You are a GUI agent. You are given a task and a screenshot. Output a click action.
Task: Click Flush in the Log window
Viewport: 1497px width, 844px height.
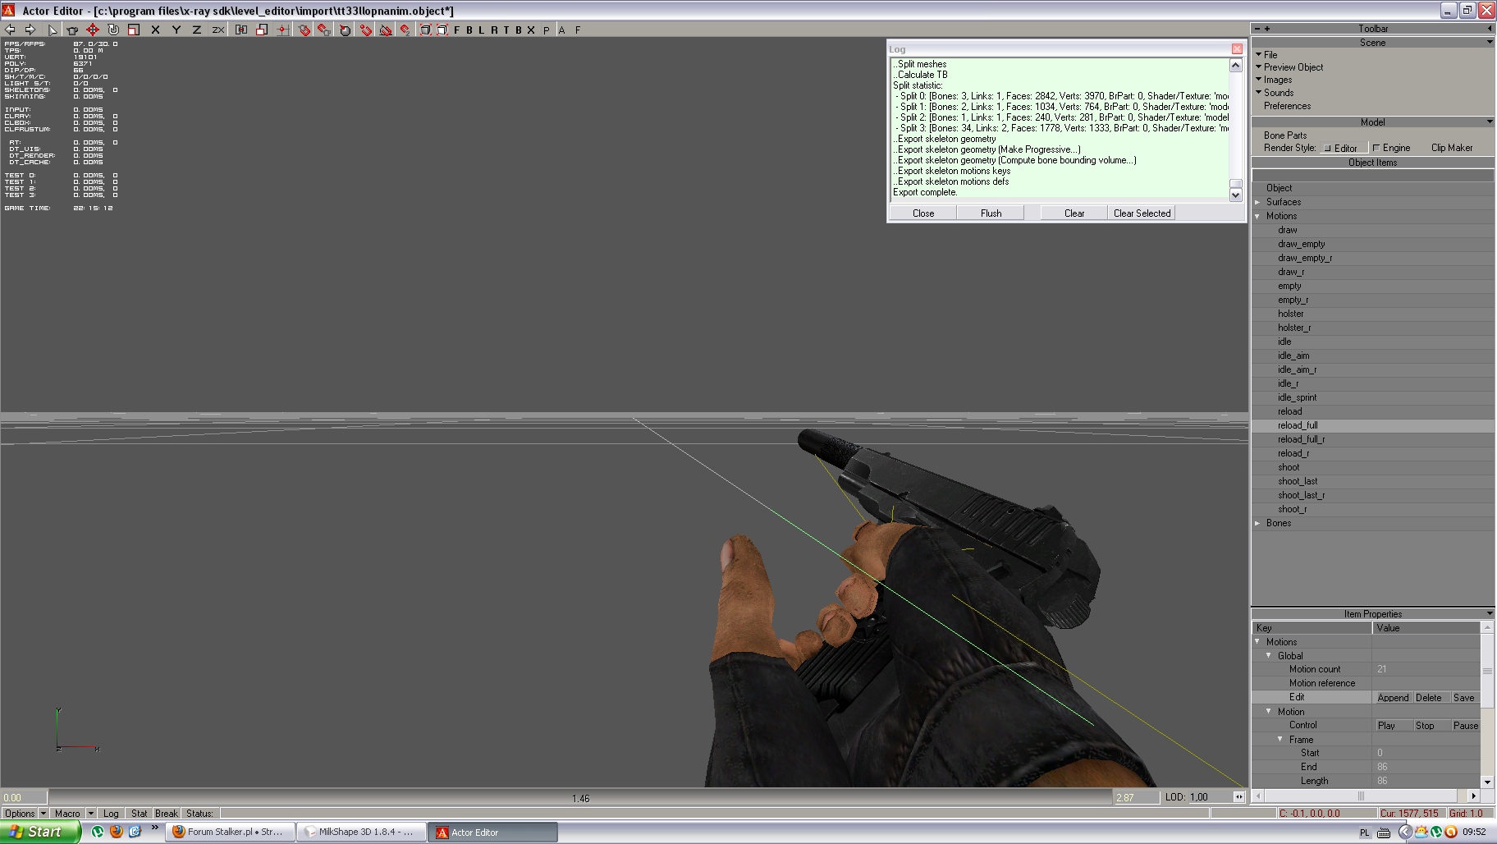coord(991,213)
